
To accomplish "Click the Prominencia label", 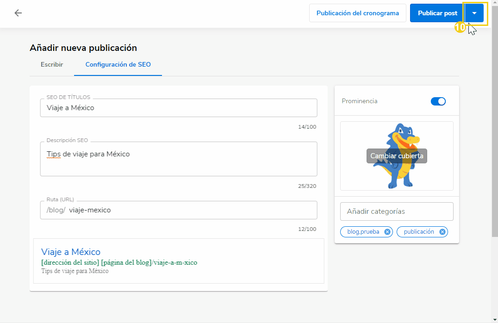I will click(x=360, y=101).
